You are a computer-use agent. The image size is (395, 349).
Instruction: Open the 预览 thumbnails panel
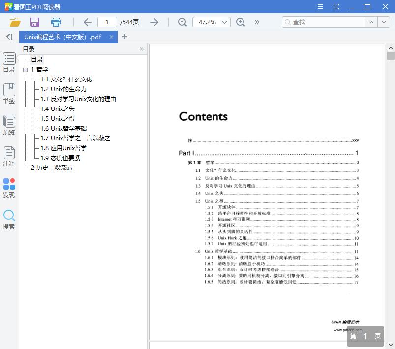point(9,125)
